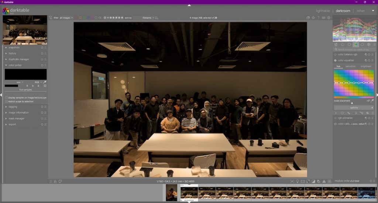Toggle the red color label filter
The height and width of the screenshot is (203, 378).
pos(77,18)
